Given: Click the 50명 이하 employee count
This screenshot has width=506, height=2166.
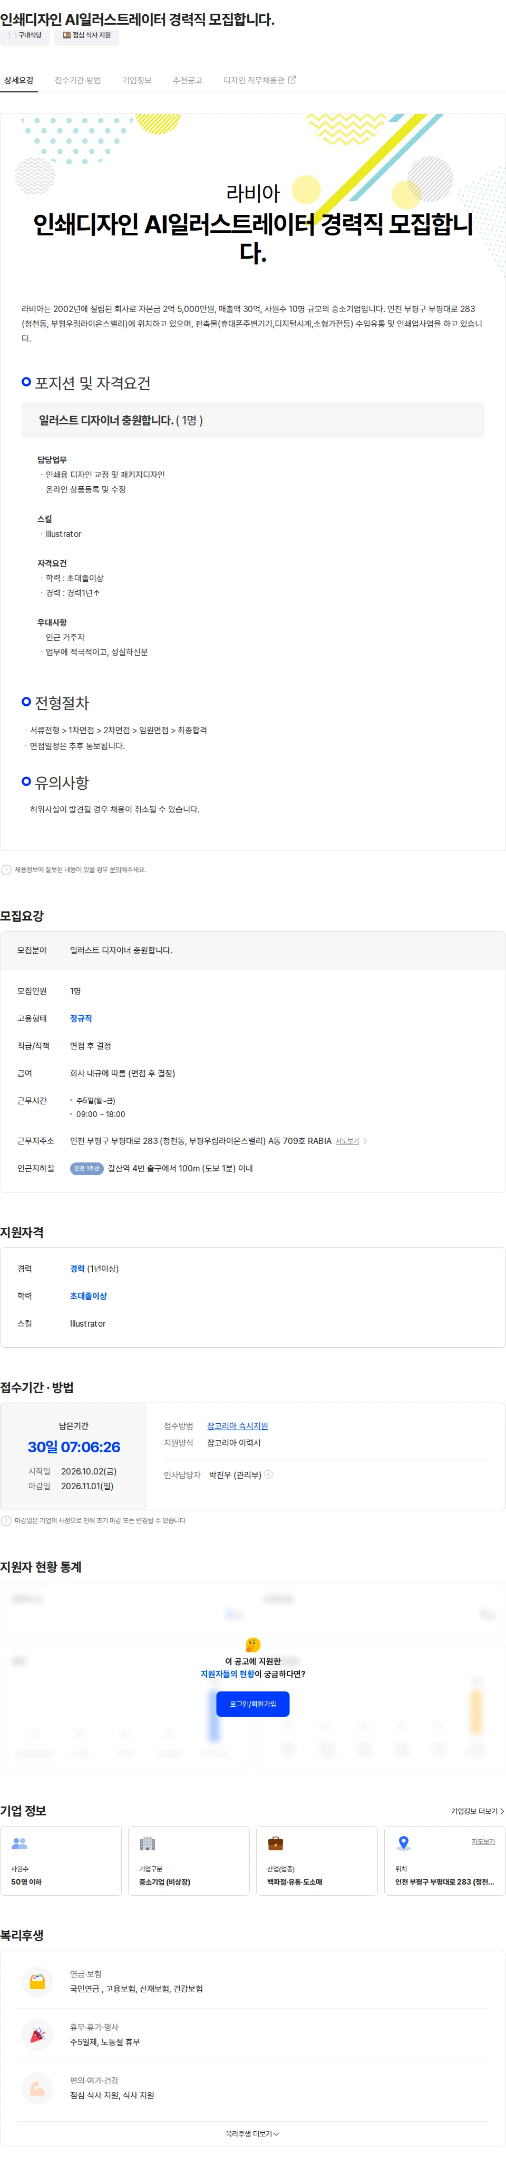Looking at the screenshot, I should (x=26, y=1882).
